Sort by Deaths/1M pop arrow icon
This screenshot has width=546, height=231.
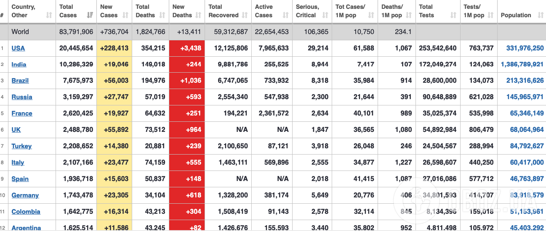click(409, 15)
